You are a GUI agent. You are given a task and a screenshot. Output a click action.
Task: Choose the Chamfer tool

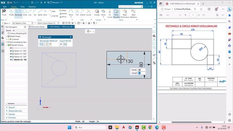(x=54, y=16)
